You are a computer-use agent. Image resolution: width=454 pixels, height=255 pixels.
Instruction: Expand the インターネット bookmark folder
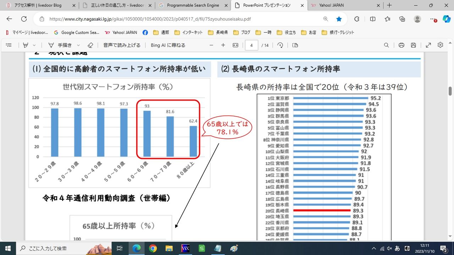coord(189,32)
